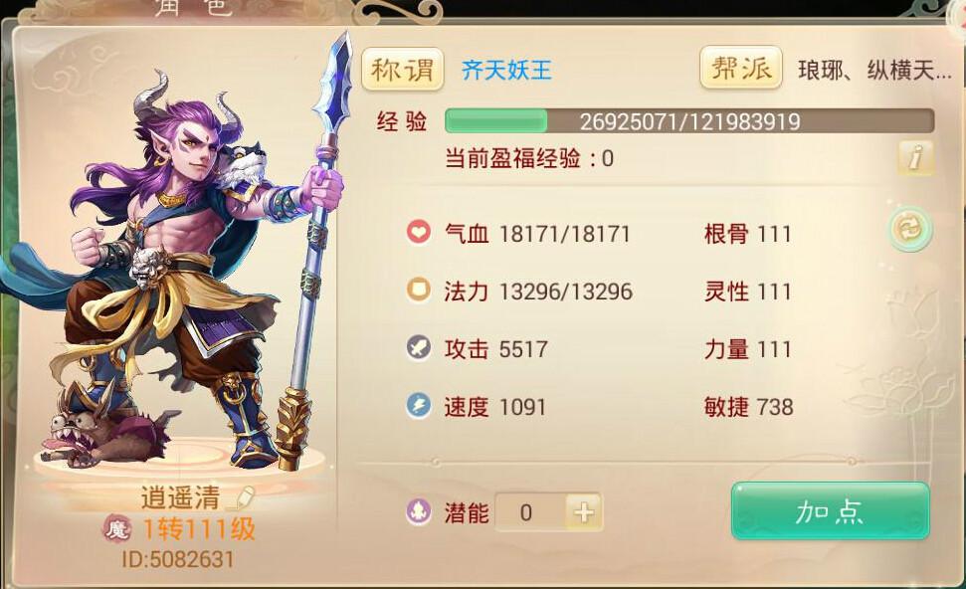Tap the pencil rename icon beside 逍遥清
The width and height of the screenshot is (966, 589).
point(241,497)
